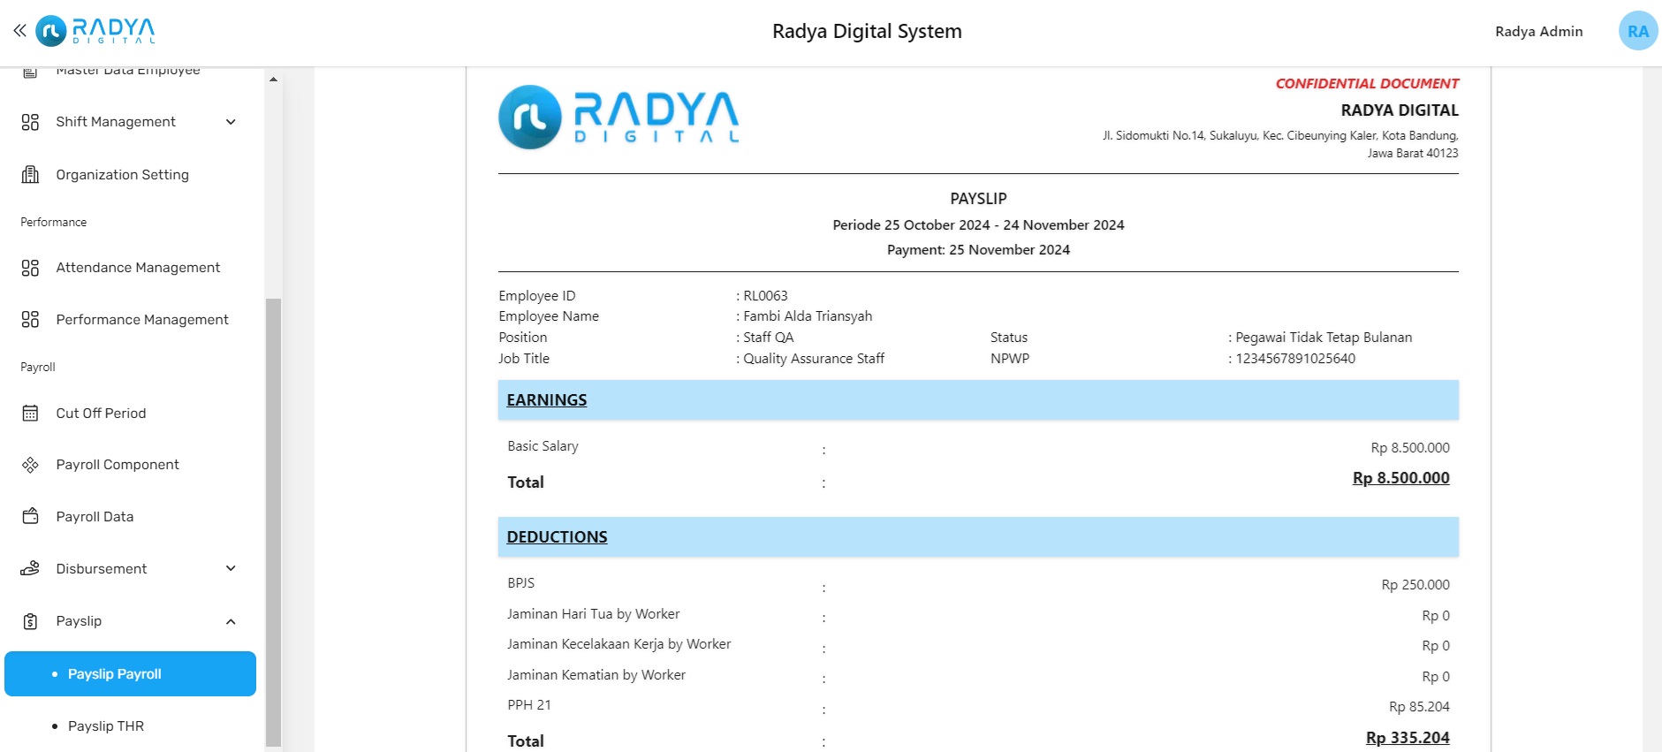This screenshot has width=1662, height=752.
Task: Click BPJS amount Rp 250.000
Action: pyautogui.click(x=1415, y=585)
